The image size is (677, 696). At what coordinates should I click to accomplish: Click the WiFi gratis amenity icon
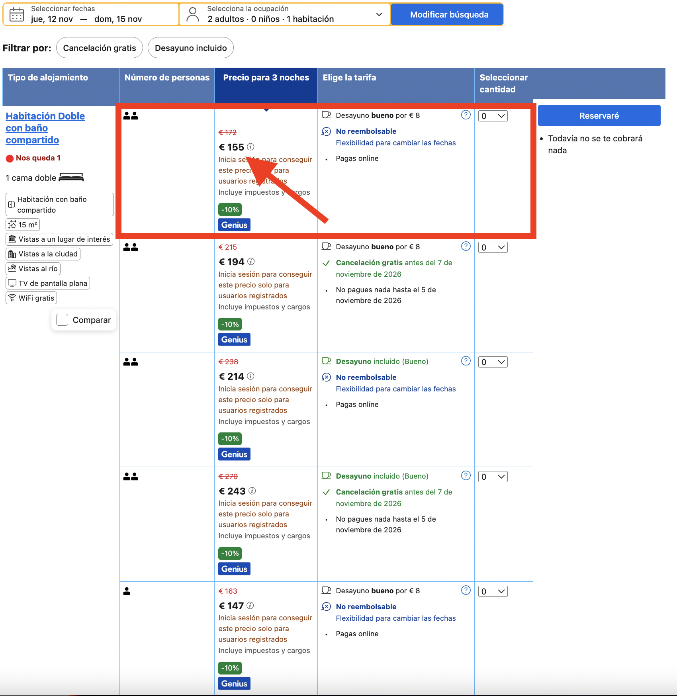(x=12, y=298)
